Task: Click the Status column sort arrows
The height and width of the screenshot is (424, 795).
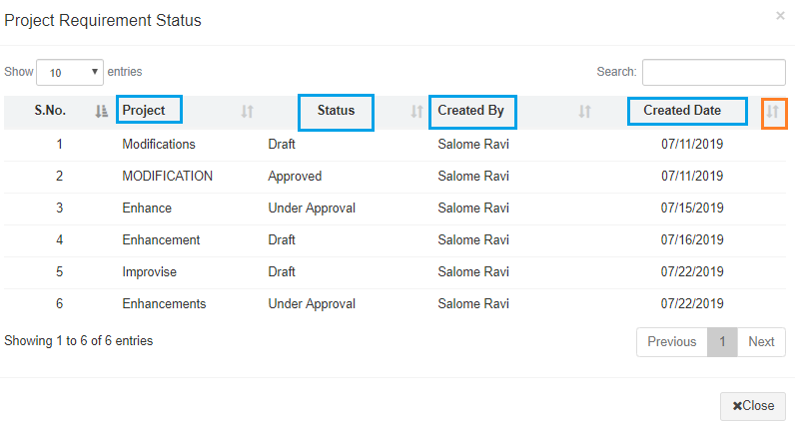Action: (x=416, y=112)
